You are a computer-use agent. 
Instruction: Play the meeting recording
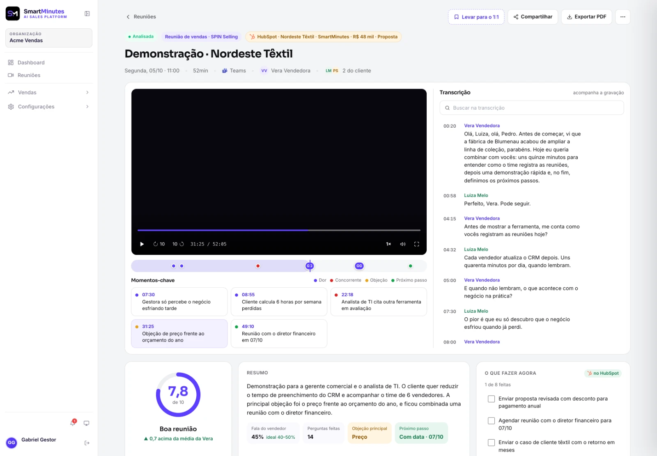(142, 244)
